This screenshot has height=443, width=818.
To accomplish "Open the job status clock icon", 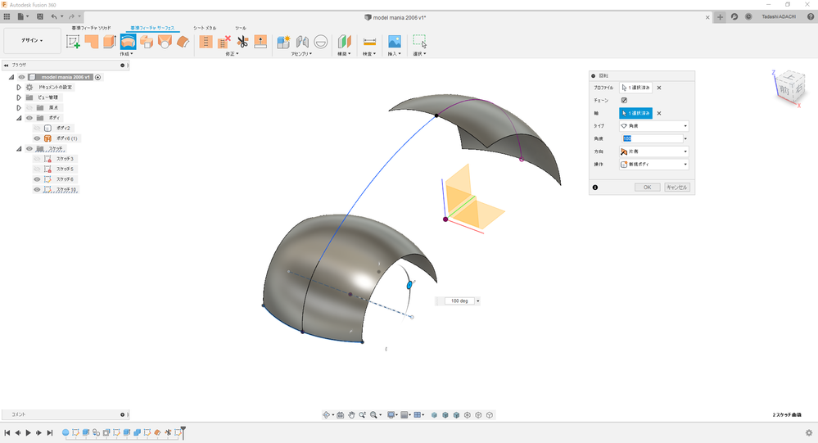I will click(x=748, y=16).
